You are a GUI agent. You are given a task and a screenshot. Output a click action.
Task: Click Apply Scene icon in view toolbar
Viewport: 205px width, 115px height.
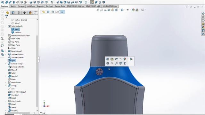(137, 10)
